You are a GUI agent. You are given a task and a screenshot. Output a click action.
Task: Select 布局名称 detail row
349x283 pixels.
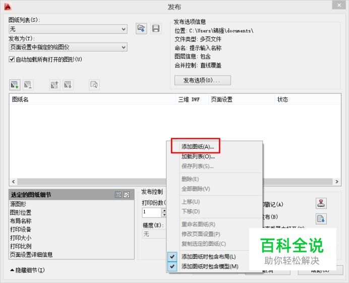(21, 221)
